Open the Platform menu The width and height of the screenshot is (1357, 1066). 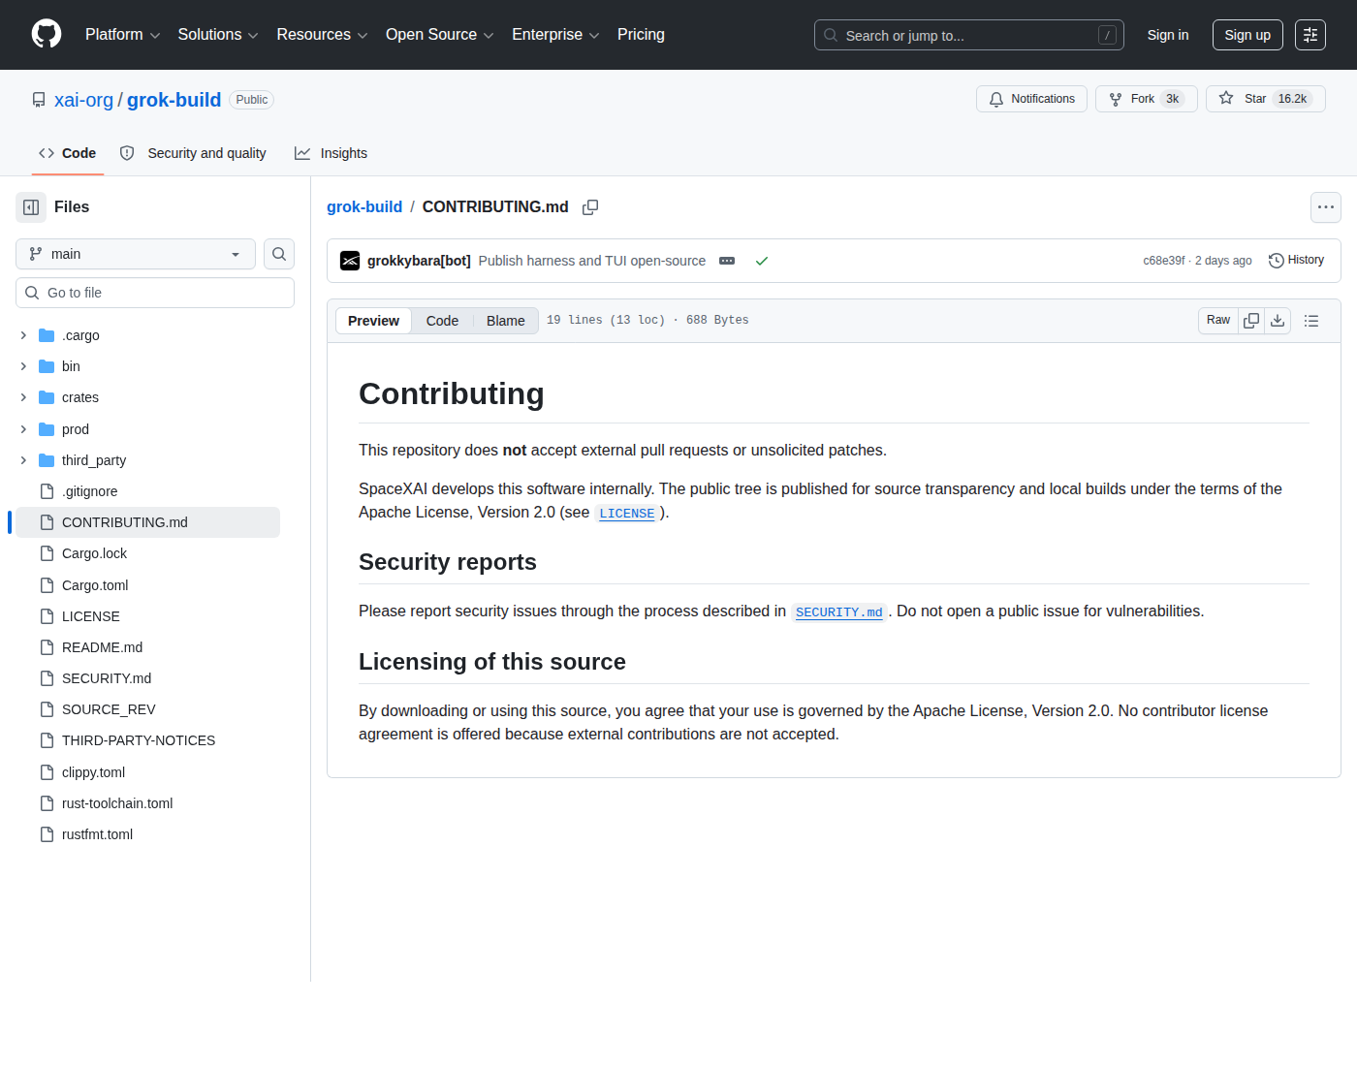point(122,35)
